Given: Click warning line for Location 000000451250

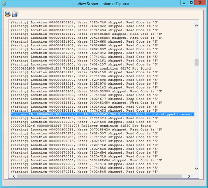Looking at the screenshot, I should [x=84, y=49].
